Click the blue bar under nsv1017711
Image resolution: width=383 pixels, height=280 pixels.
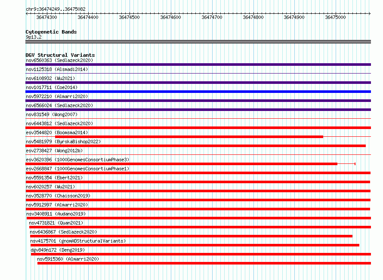(x=198, y=92)
